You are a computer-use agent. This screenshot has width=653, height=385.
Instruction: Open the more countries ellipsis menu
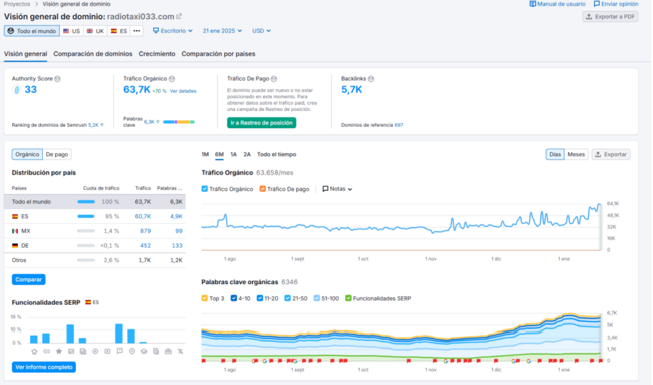click(x=136, y=31)
